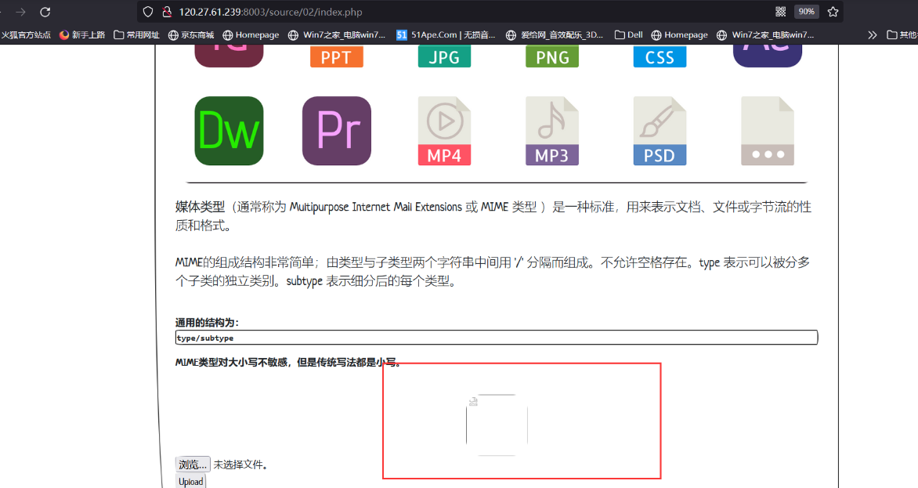
Task: Click the MP4 file type icon
Action: tap(444, 131)
